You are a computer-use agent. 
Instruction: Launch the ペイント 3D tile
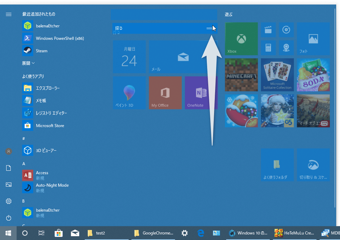pos(129,93)
